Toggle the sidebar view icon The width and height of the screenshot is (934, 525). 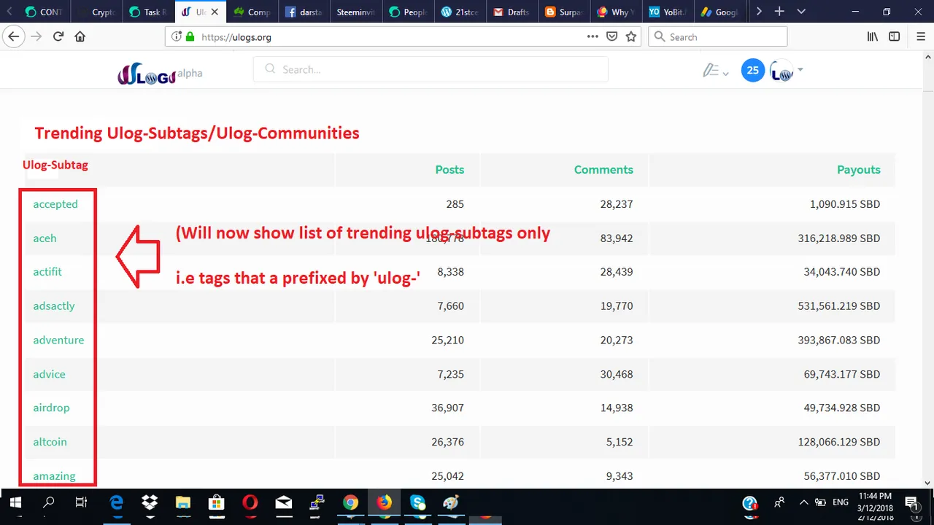[x=894, y=36]
